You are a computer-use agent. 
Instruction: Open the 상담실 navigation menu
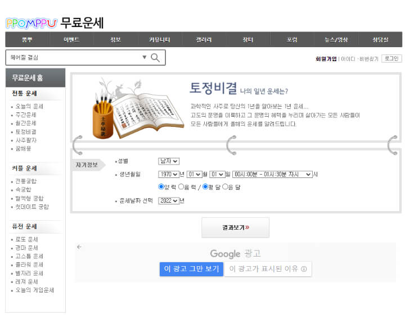pos(380,39)
